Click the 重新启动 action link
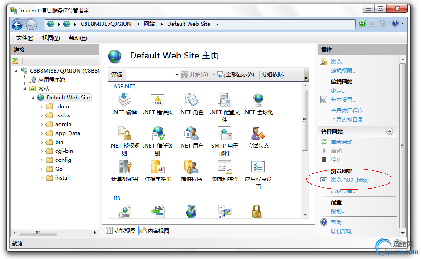 coord(342,142)
